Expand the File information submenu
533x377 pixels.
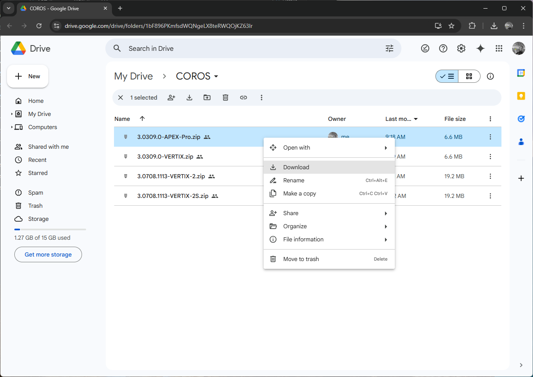[x=329, y=239]
